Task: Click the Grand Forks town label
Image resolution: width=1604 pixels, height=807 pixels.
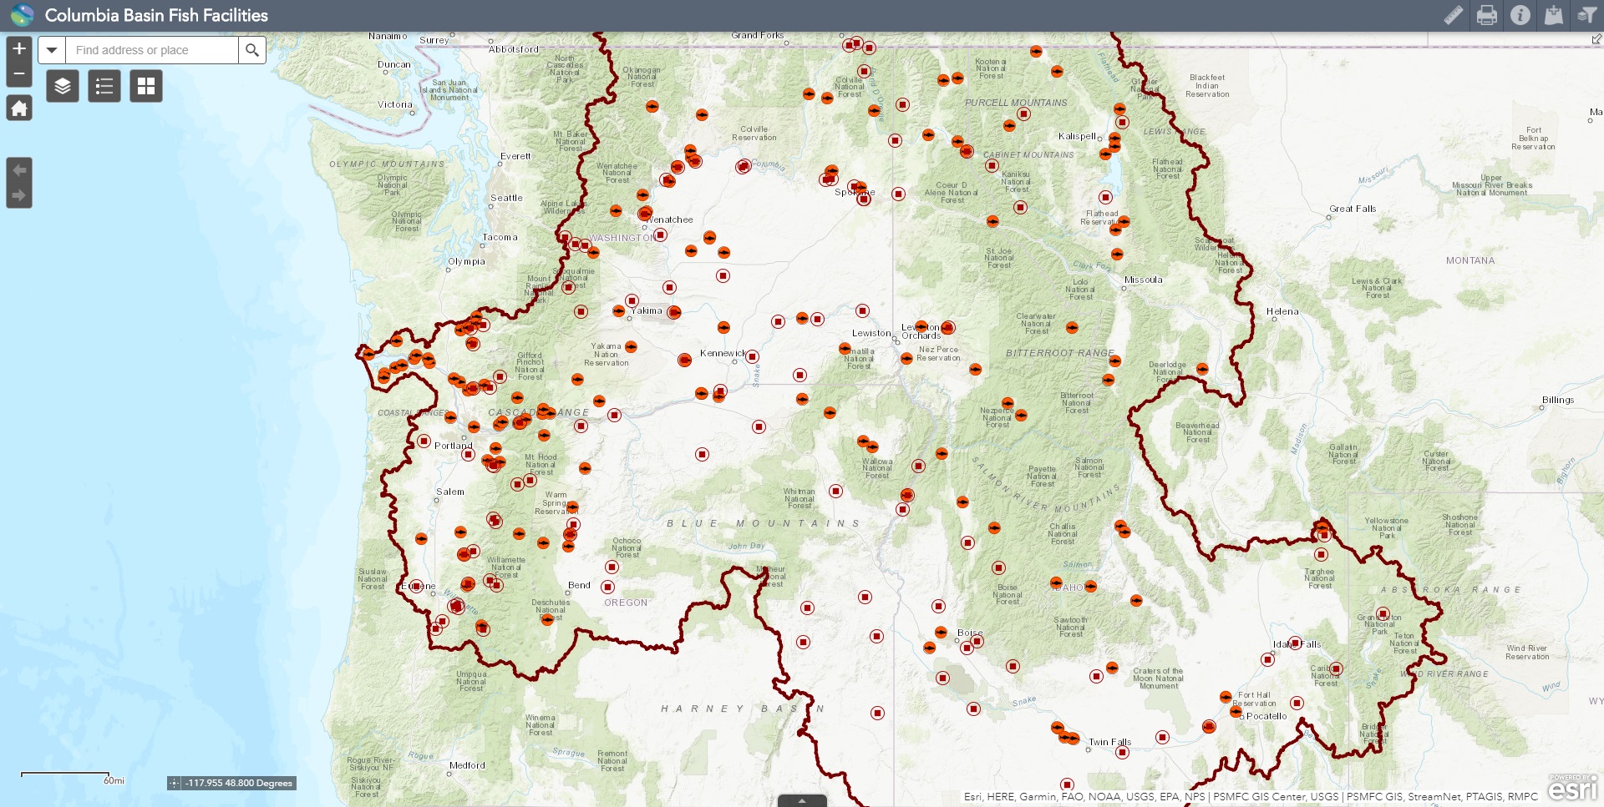Action: click(x=757, y=35)
